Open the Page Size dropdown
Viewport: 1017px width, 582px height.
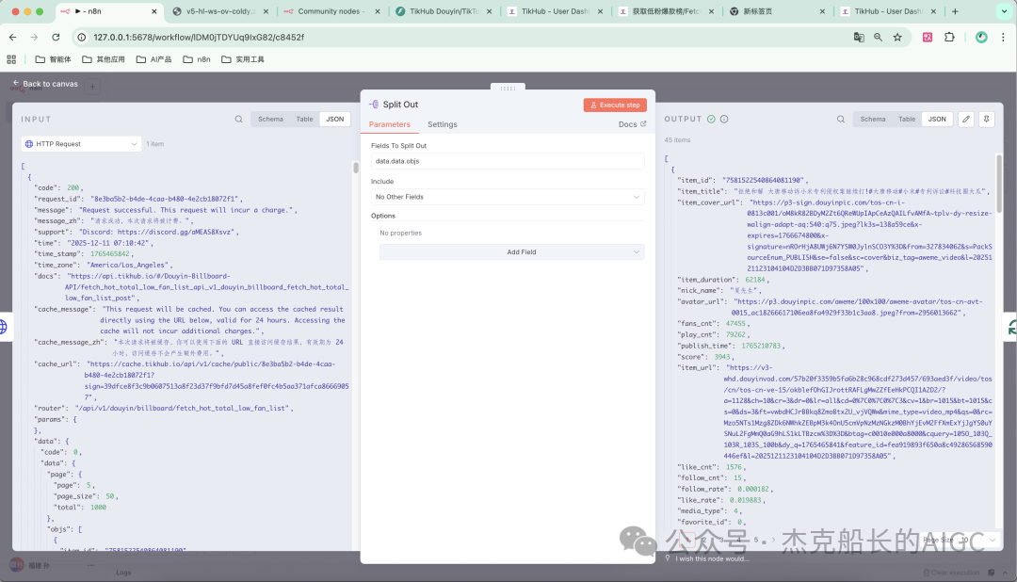[x=977, y=540]
